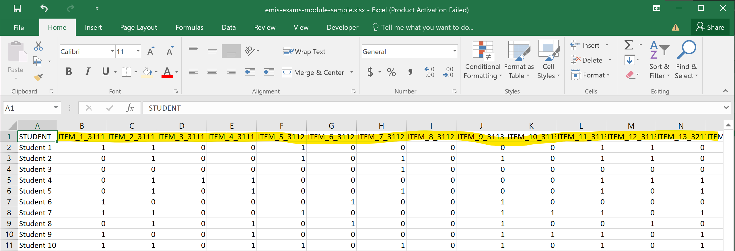The width and height of the screenshot is (735, 251).
Task: Toggle Wrap Text for the cell
Action: coord(304,52)
